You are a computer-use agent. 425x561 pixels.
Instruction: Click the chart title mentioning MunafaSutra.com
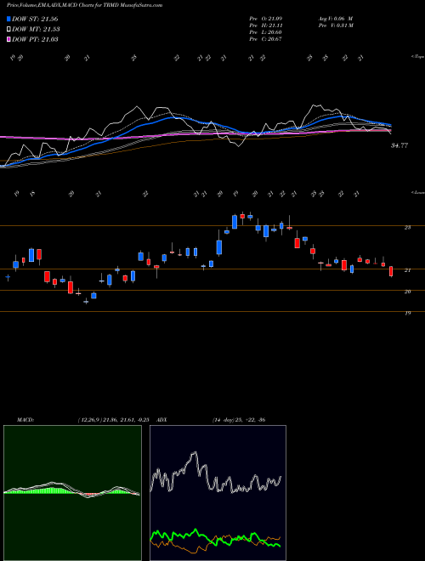84,5
